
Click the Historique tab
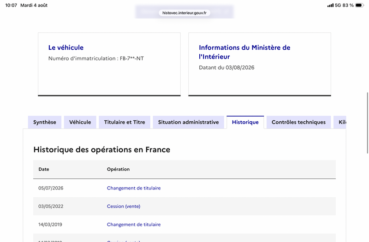click(245, 122)
